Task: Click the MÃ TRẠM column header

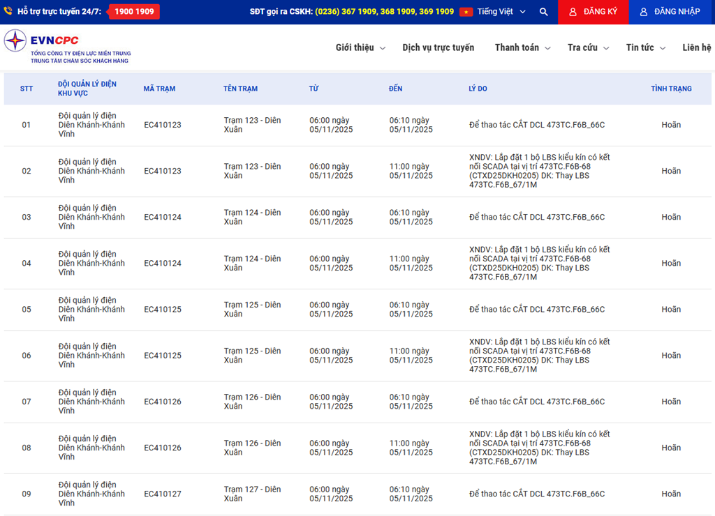Action: click(x=159, y=89)
